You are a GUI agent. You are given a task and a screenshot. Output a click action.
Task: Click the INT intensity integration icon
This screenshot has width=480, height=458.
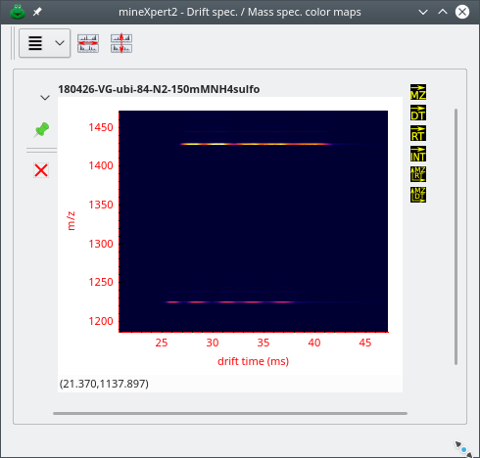click(x=418, y=154)
